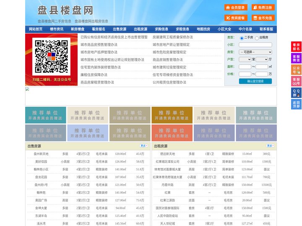
Task: Click the minimum 价格 input field
Action: (245, 74)
